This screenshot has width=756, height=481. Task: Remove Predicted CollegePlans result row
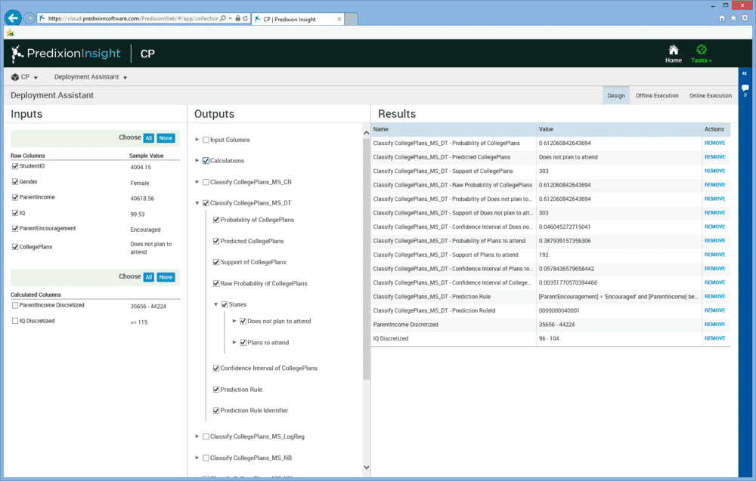(x=714, y=157)
